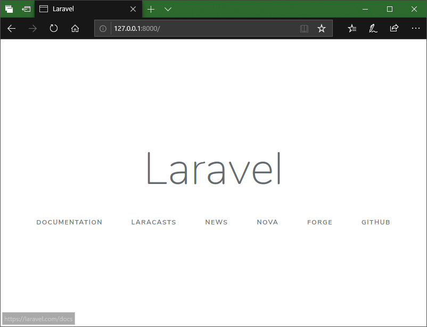Go to the Home page icon
427x327 pixels.
pyautogui.click(x=75, y=28)
